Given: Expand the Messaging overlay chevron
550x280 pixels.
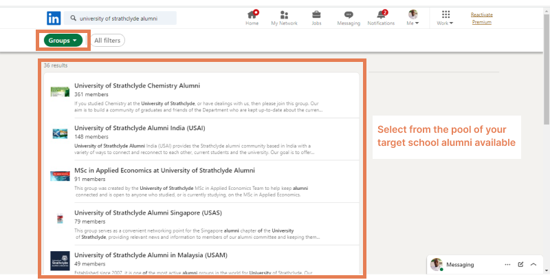Looking at the screenshot, I should tap(533, 265).
